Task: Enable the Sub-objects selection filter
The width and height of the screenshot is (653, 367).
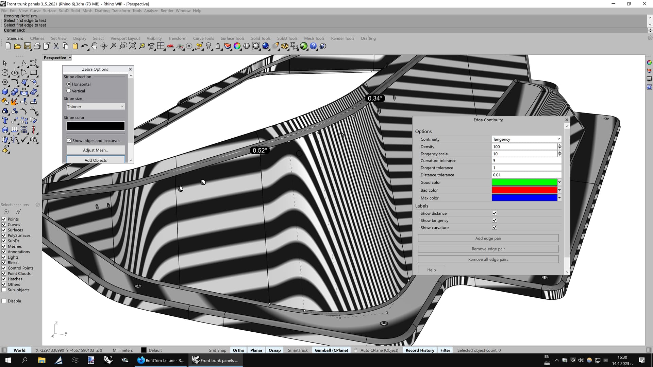Action: 4,290
